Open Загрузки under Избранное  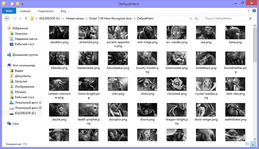tap(21, 33)
